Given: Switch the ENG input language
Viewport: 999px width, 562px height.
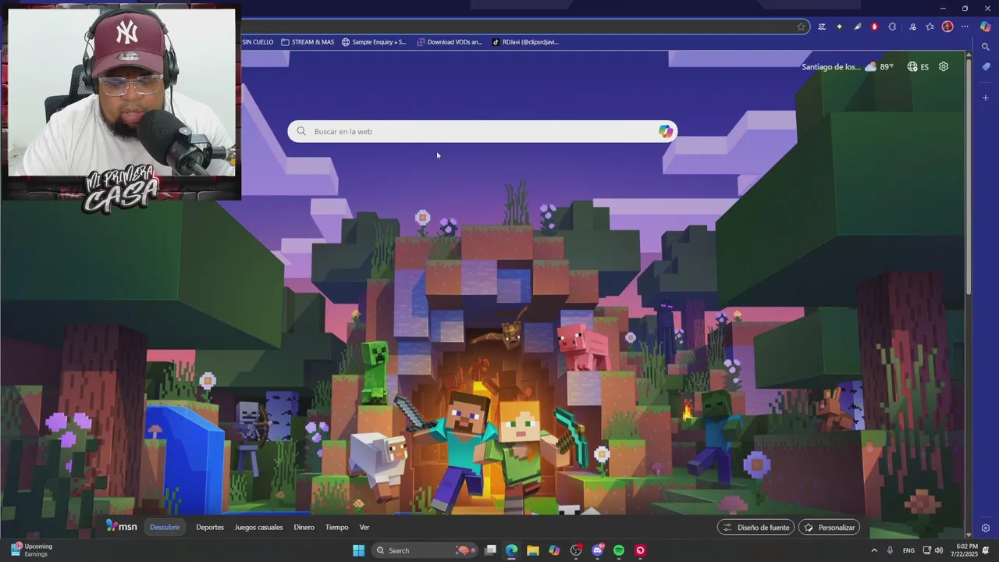Looking at the screenshot, I should [908, 550].
